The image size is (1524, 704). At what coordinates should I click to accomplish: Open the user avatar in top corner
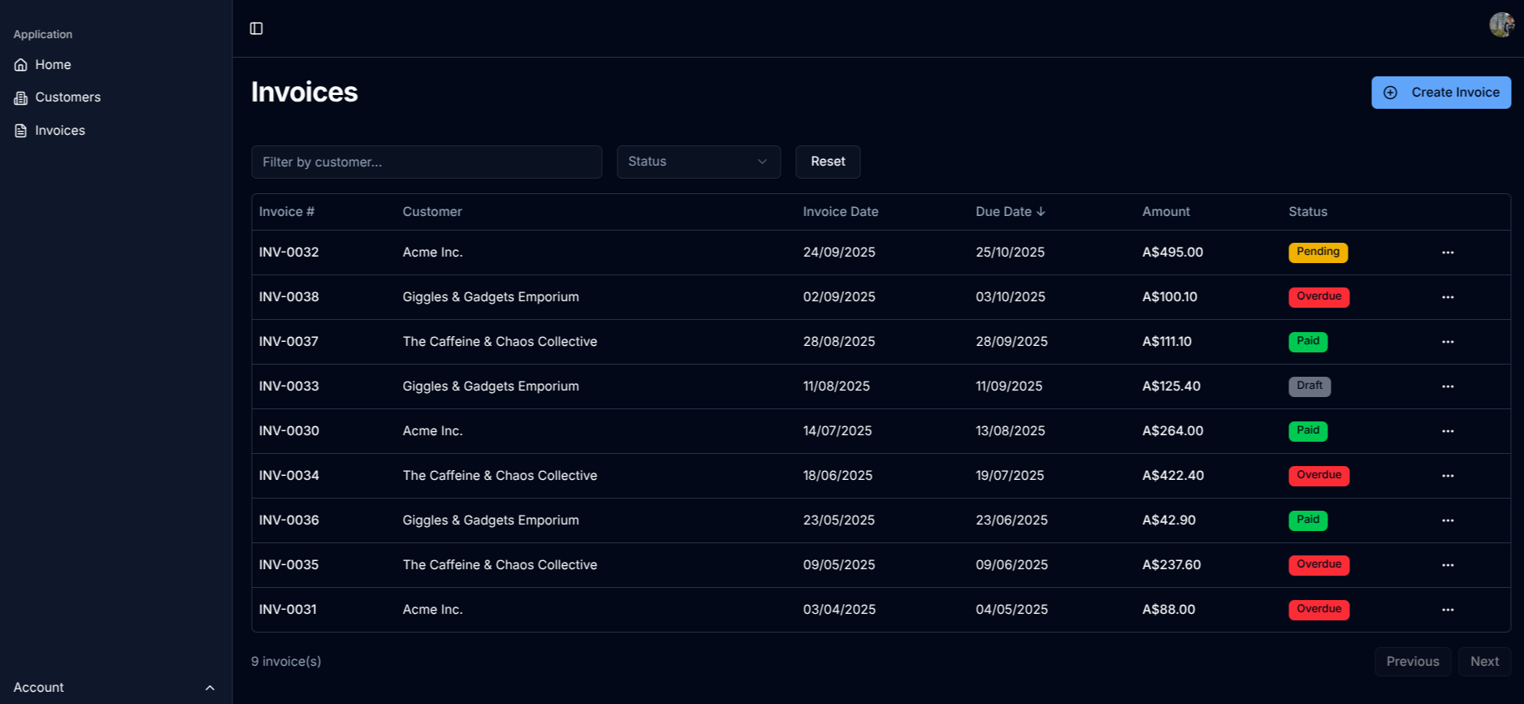point(1500,25)
